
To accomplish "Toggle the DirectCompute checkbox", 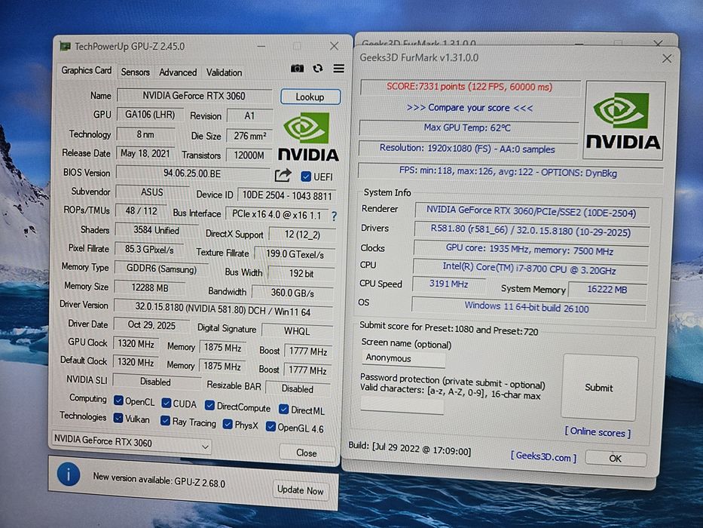I will [x=209, y=406].
